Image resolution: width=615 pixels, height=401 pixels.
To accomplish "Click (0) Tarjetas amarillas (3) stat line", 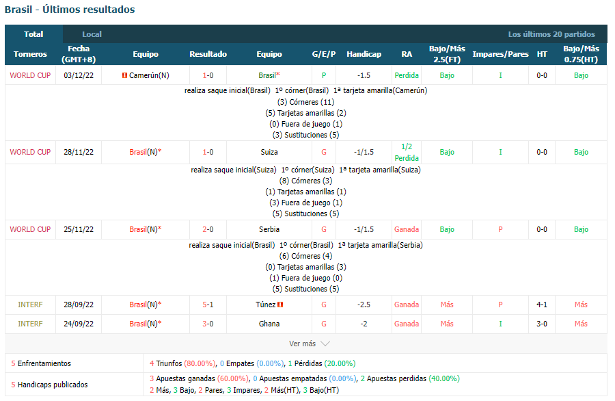I will click(x=306, y=267).
